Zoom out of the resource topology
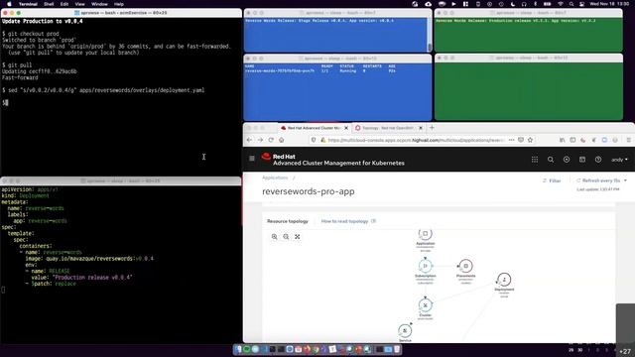 point(286,237)
